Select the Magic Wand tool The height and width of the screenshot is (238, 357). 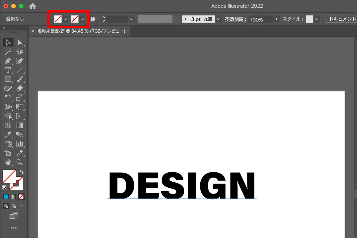8,52
